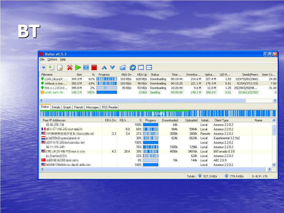
Task: Click the 779.9 KB/s total upload rate
Action: (237, 176)
